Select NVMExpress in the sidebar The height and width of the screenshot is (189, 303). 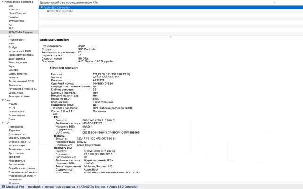(16, 21)
